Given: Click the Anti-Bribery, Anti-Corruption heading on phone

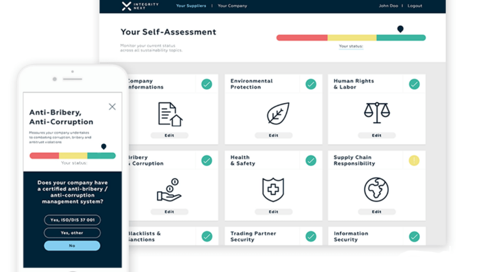Looking at the screenshot, I should [61, 117].
